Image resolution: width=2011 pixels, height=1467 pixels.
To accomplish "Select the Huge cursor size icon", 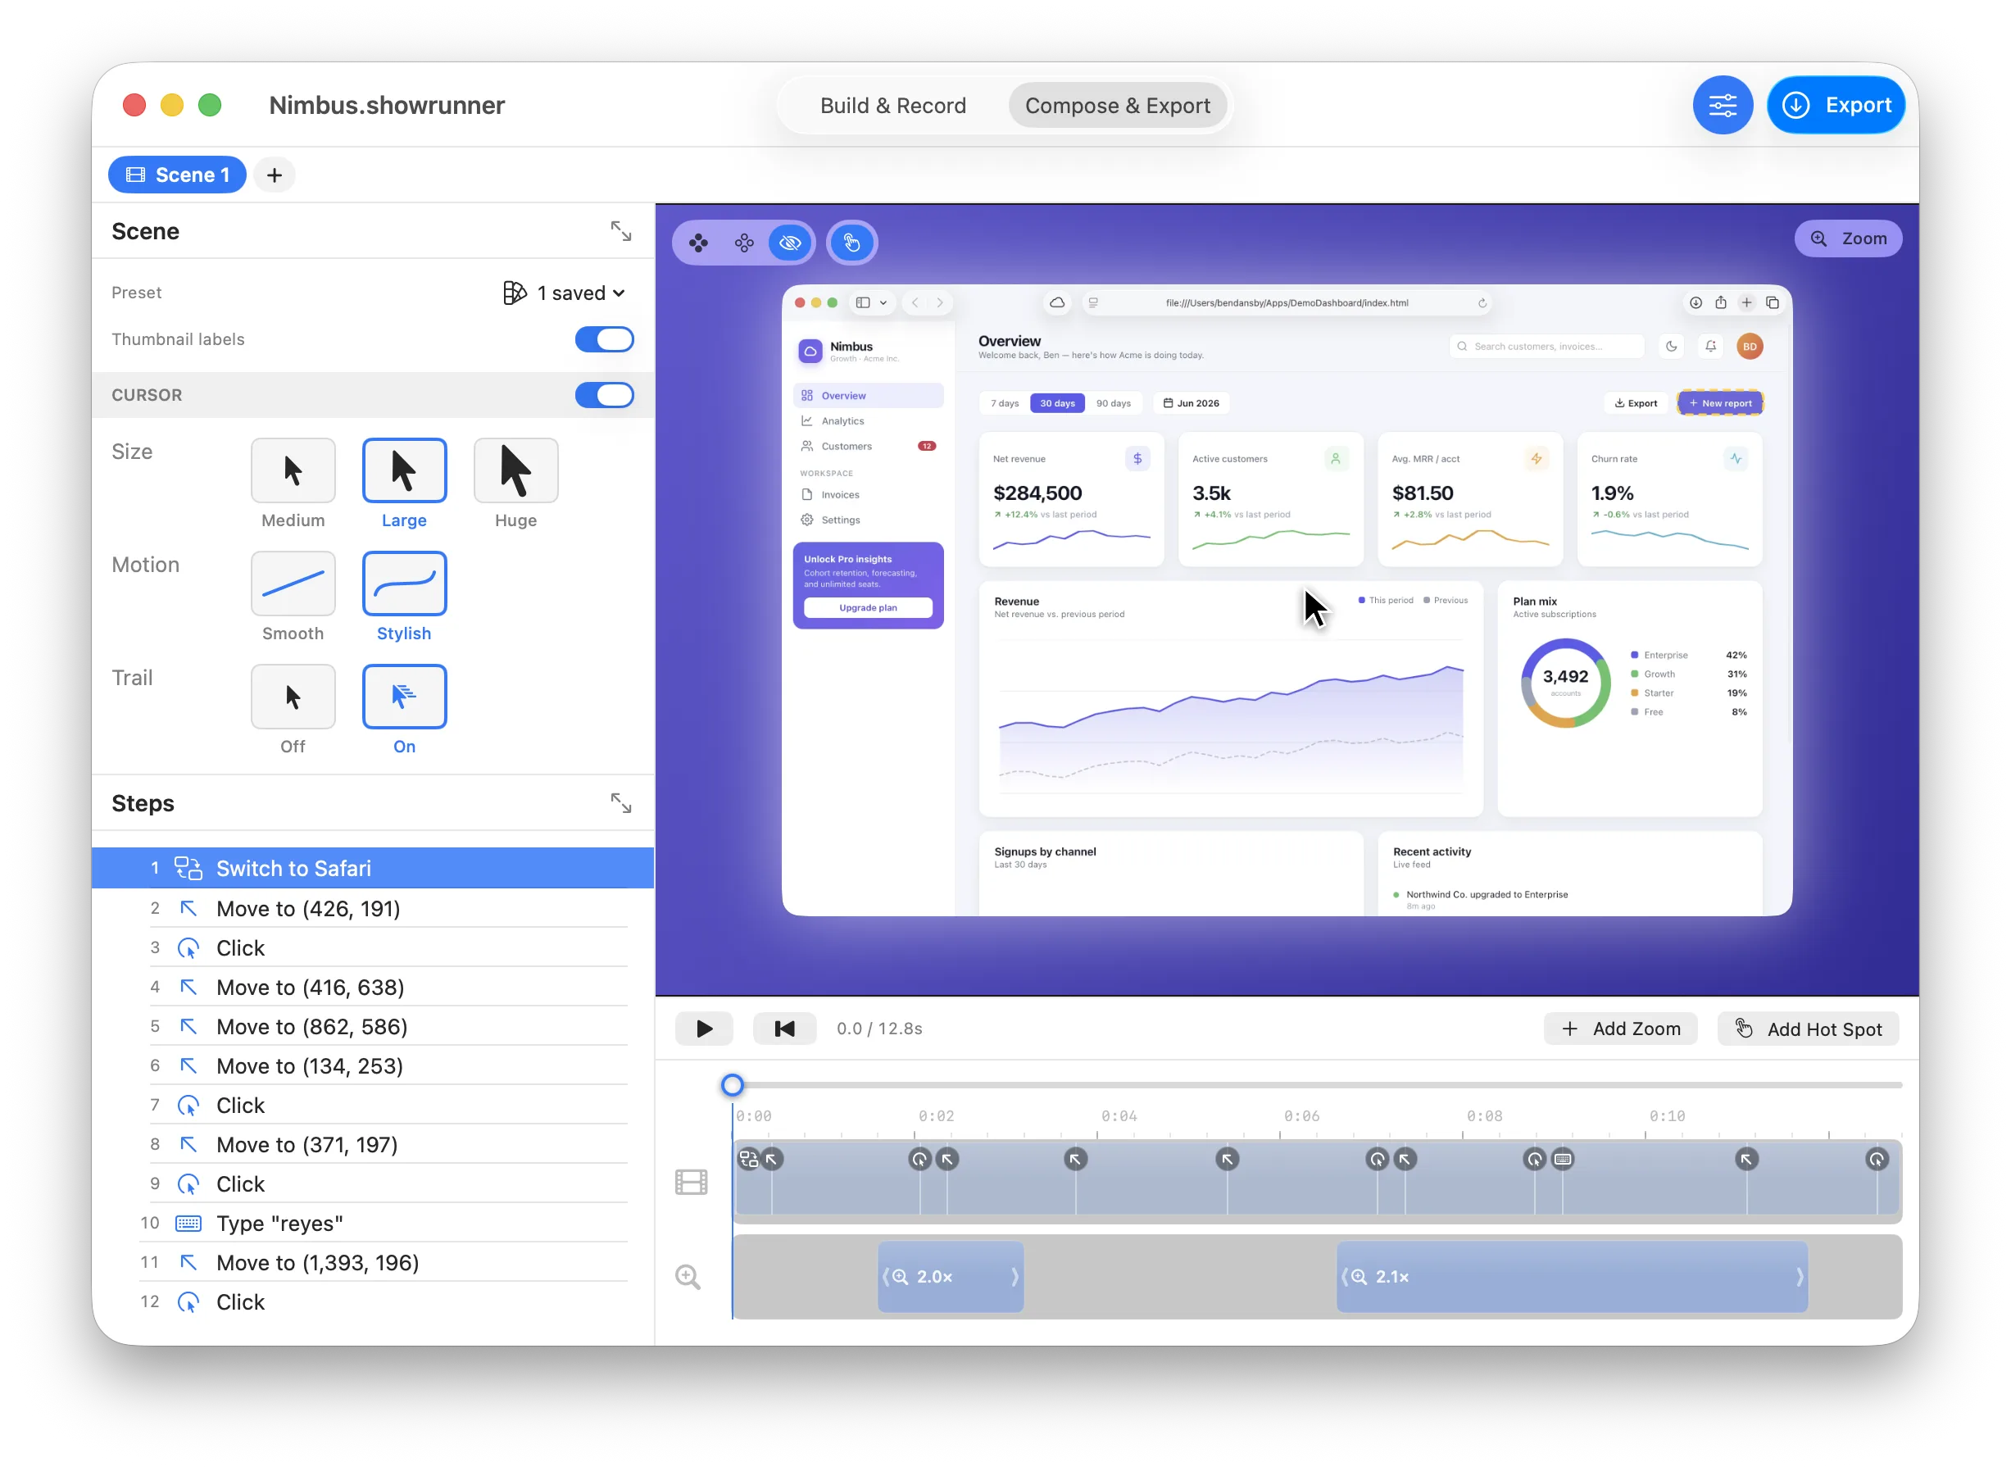I will (x=515, y=470).
